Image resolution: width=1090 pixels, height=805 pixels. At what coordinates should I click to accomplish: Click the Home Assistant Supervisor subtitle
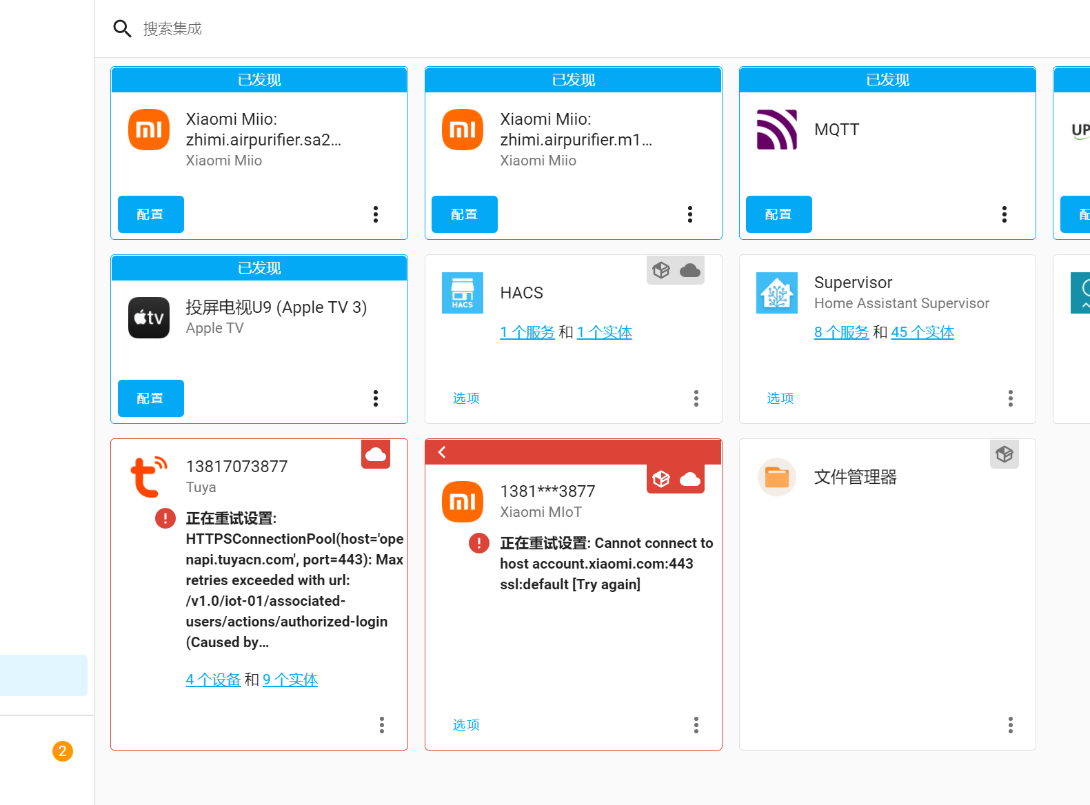902,303
